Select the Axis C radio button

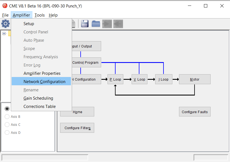pos(7,124)
